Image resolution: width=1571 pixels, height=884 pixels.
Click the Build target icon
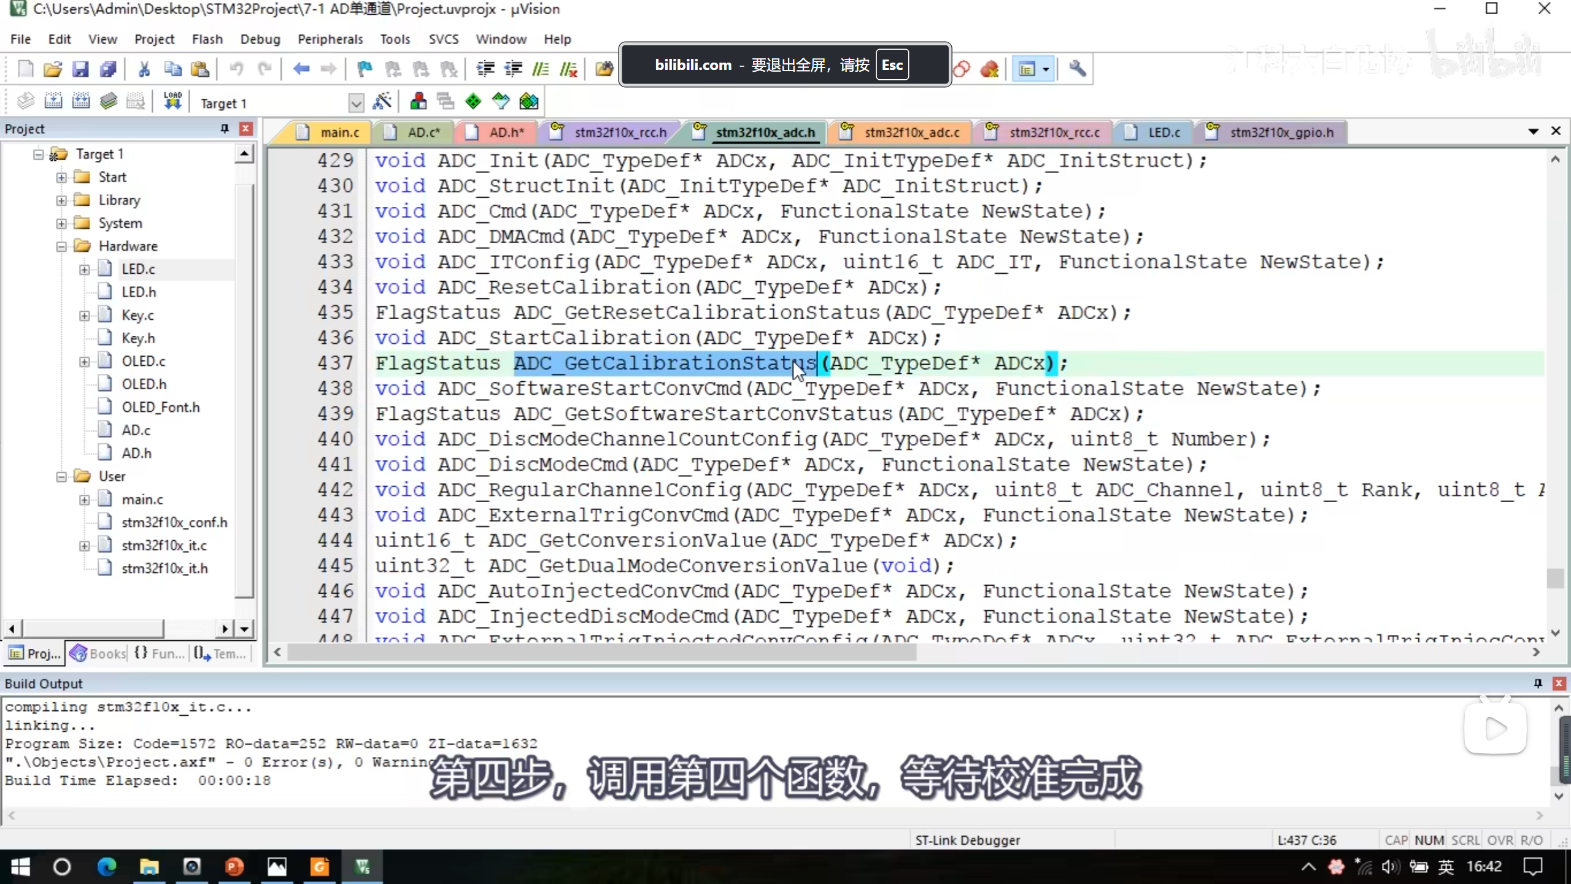tap(53, 101)
